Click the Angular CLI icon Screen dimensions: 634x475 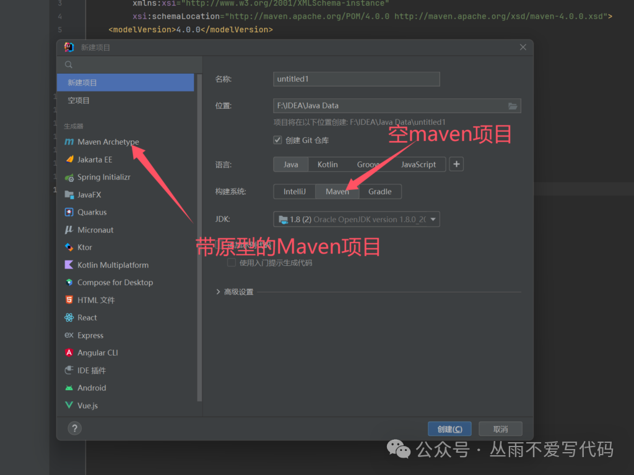pos(69,353)
